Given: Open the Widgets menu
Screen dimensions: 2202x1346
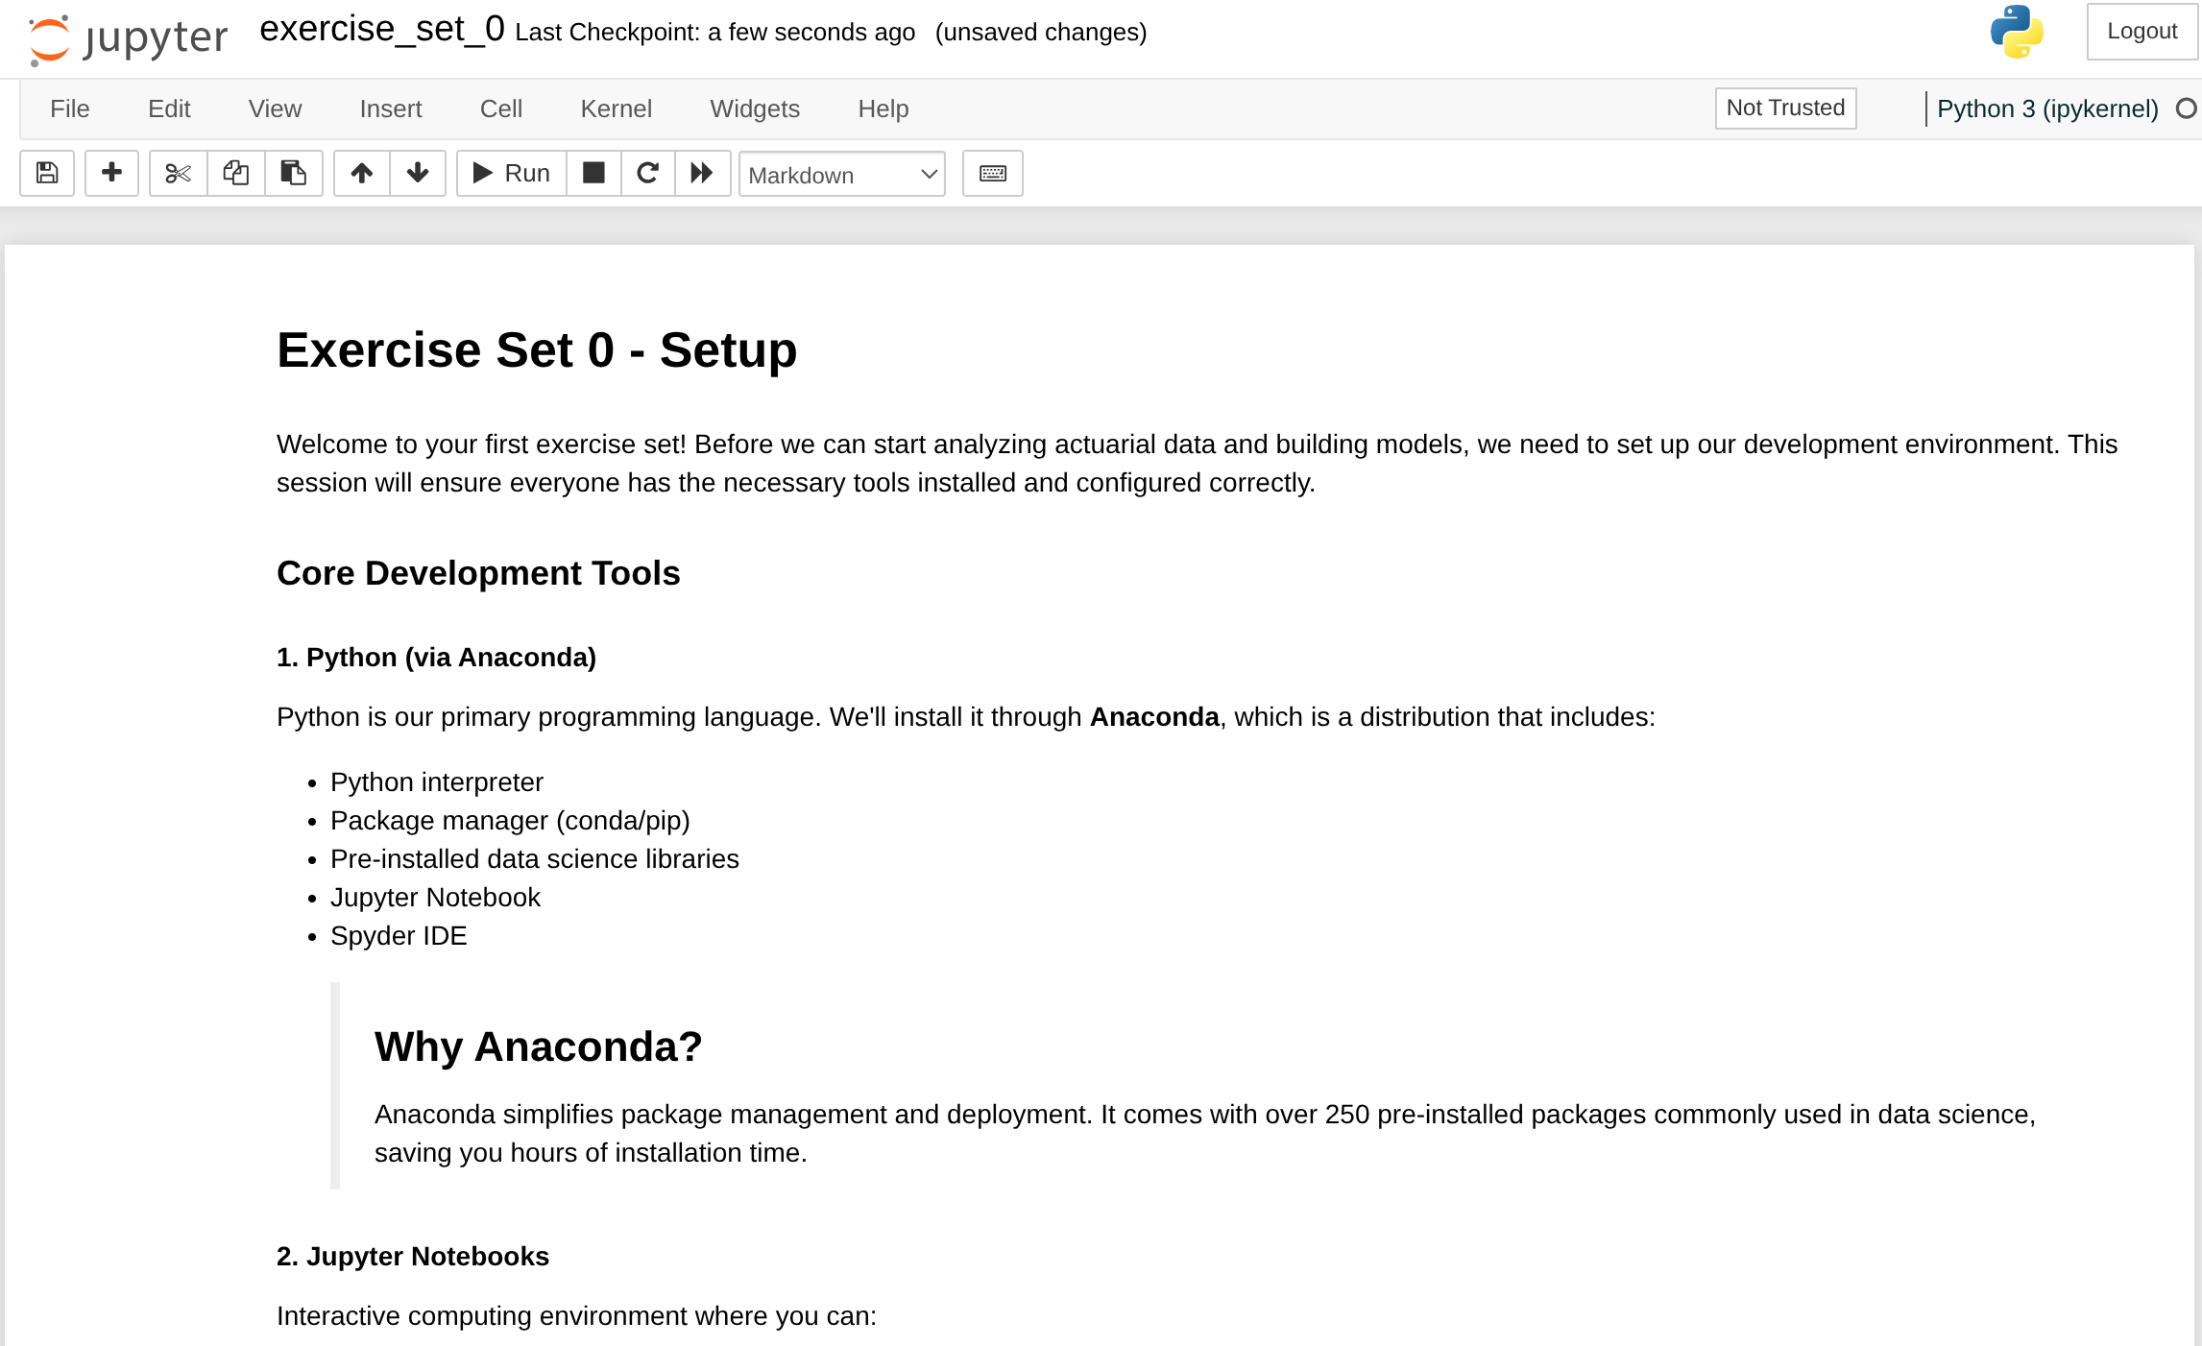Looking at the screenshot, I should pos(754,108).
